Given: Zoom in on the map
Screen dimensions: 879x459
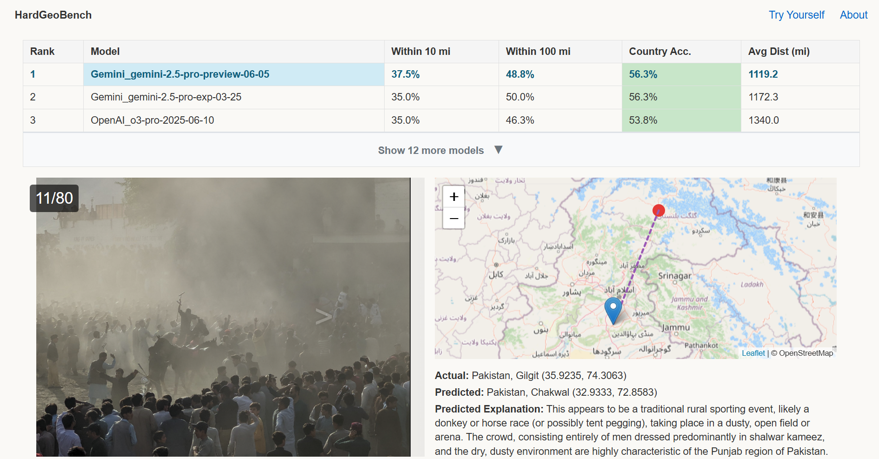Looking at the screenshot, I should click(453, 197).
